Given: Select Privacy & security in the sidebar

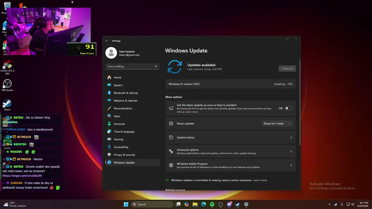Looking at the screenshot, I should coord(133,155).
